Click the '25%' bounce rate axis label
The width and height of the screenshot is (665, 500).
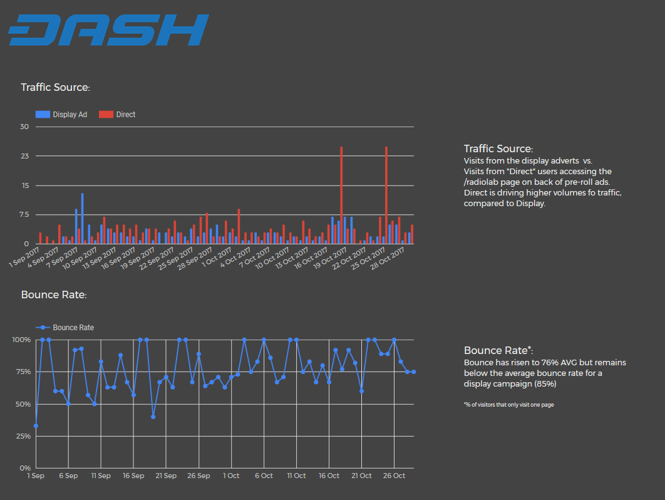(23, 436)
